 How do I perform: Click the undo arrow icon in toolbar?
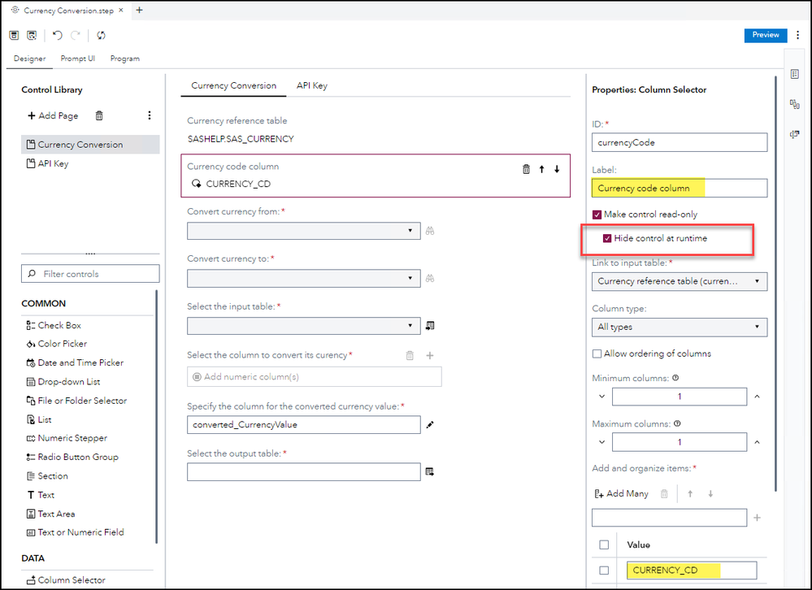58,36
